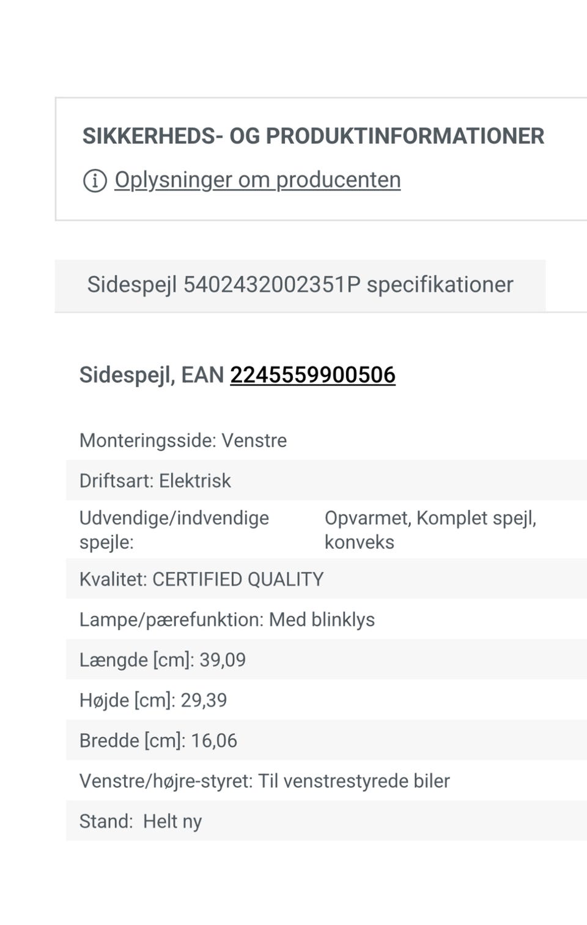Select the 'Monteringsside: Venstre' row

[183, 440]
